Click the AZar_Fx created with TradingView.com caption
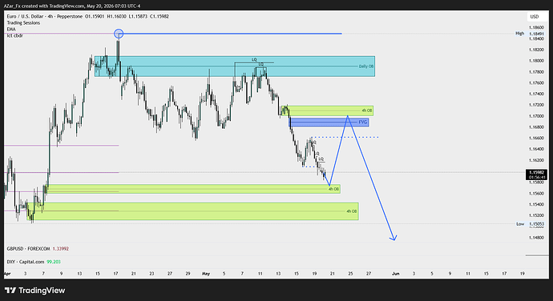This screenshot has width=553, height=301. coord(72,6)
